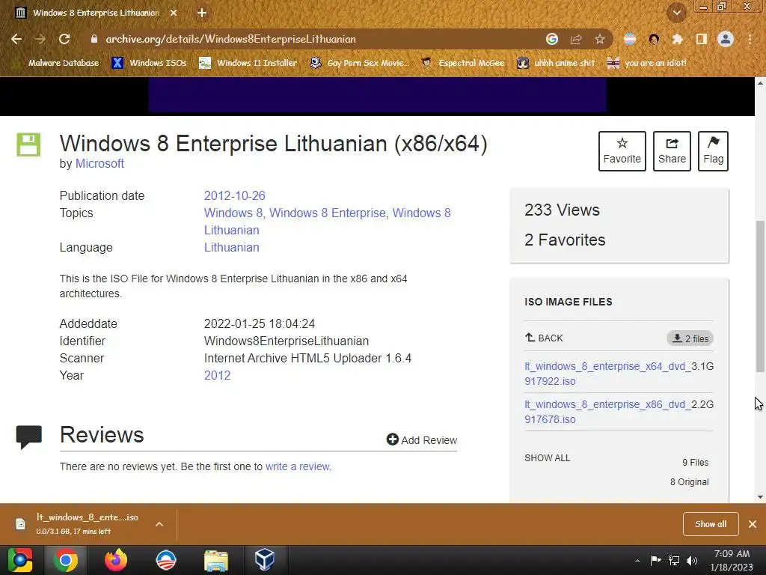Launch Firefox from the taskbar

(x=116, y=560)
